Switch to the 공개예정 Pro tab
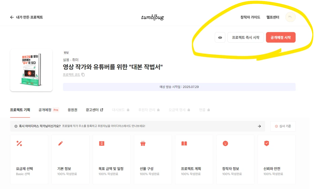 click(x=49, y=110)
